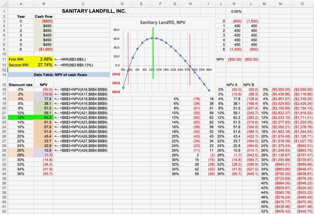The image size is (314, 214).
Task: Select the 28% discount rate cell in column A
Action: [x=21, y=155]
